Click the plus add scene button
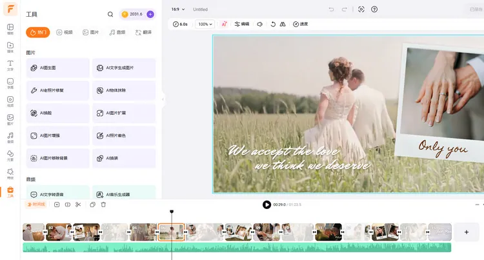Image resolution: width=484 pixels, height=260 pixels. pos(467,232)
